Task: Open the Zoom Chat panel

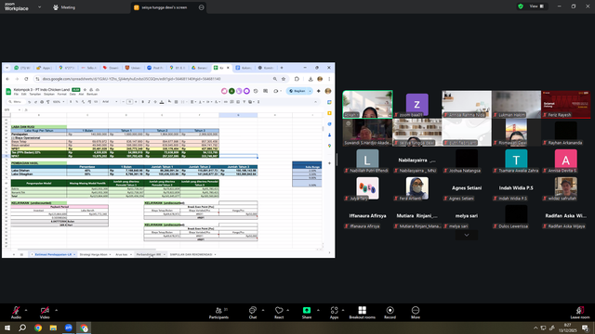Action: 253,313
